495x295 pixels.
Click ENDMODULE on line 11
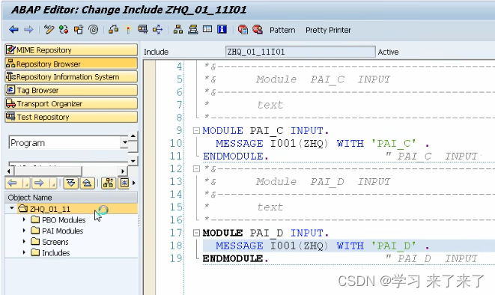[235, 156]
